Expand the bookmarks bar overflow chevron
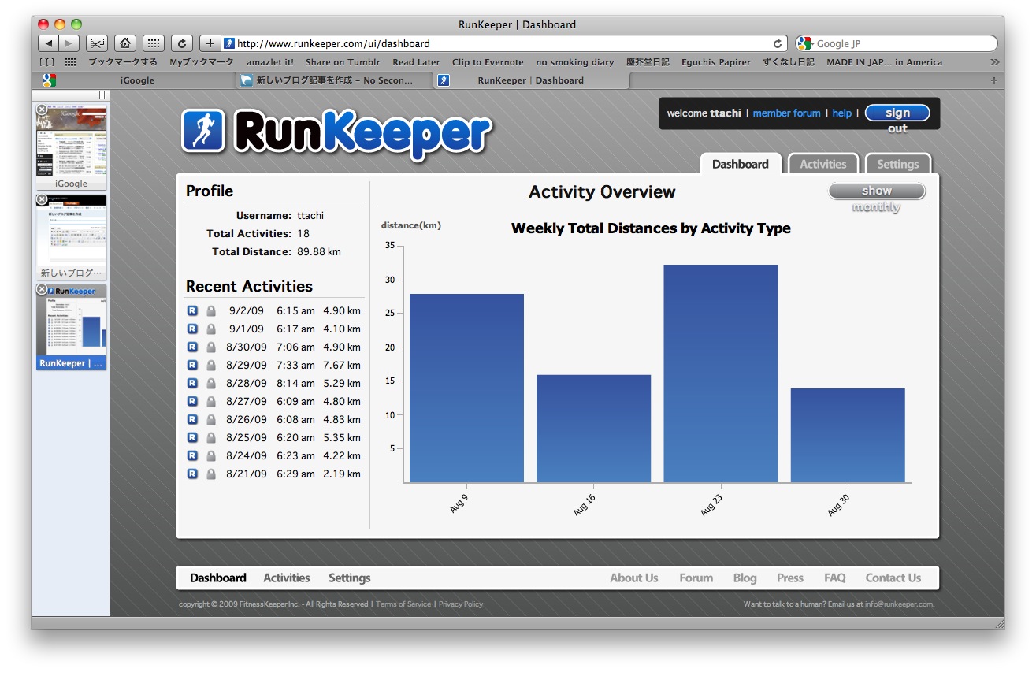1036x676 pixels. 994,62
